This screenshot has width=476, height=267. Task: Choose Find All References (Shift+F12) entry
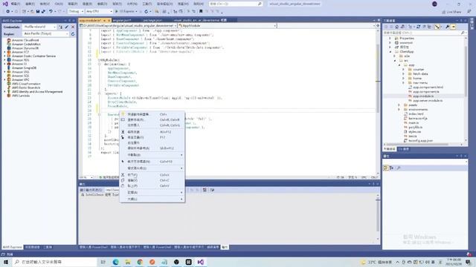[x=152, y=148]
